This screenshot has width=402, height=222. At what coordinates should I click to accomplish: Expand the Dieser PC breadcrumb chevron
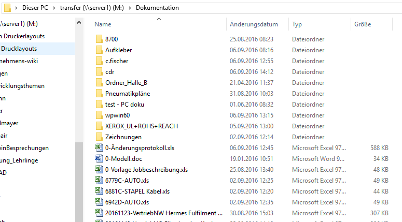click(x=53, y=8)
